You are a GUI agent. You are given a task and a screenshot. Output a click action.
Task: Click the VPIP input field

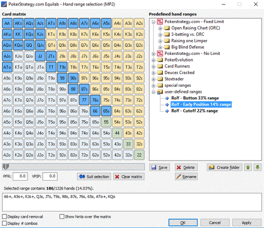50,176
